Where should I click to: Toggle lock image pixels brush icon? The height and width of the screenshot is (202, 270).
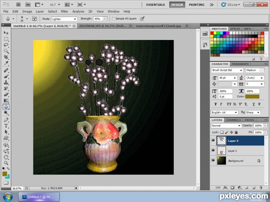click(227, 132)
